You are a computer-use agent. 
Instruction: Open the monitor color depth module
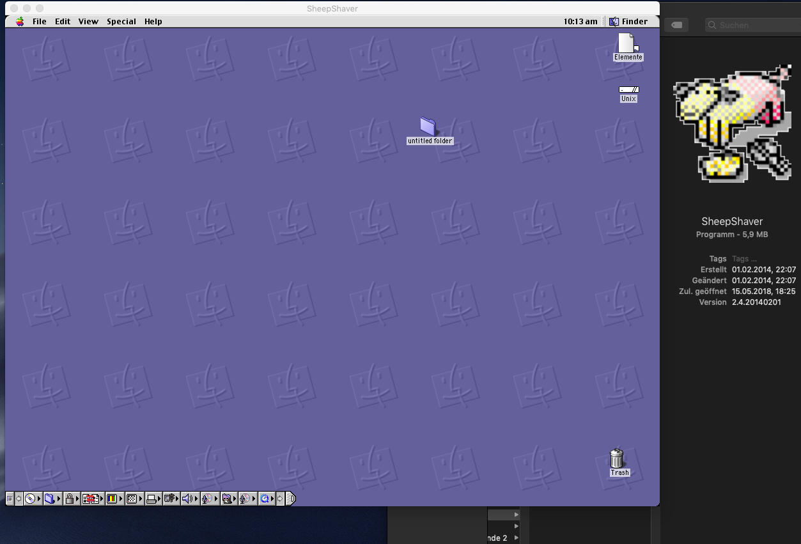coord(115,499)
